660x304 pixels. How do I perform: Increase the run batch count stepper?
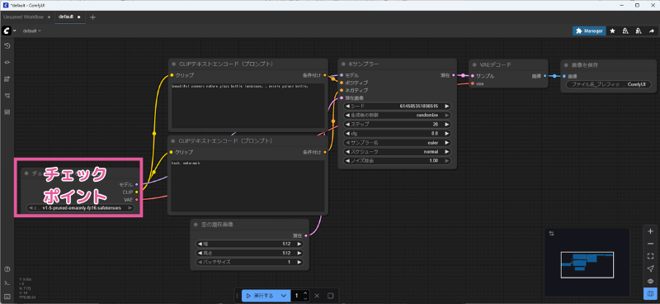[305, 293]
